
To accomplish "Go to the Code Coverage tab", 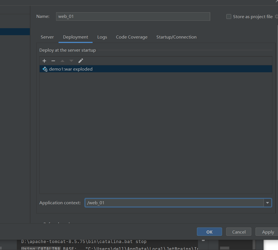I will (x=132, y=37).
